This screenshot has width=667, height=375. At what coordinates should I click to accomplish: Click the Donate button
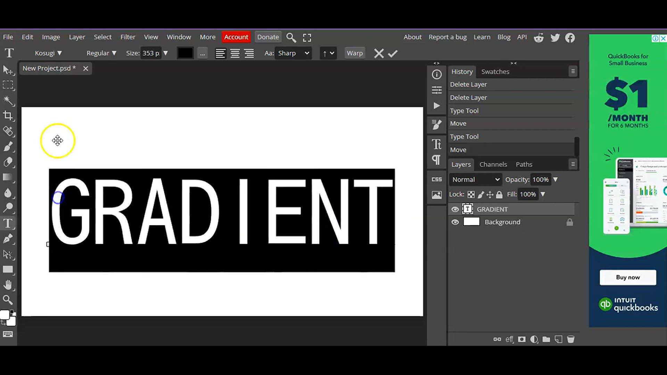point(268,37)
